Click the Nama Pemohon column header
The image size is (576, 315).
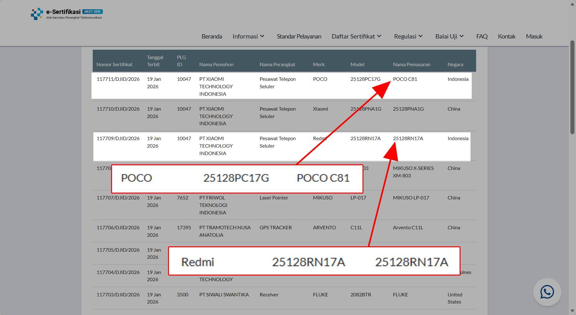(216, 64)
